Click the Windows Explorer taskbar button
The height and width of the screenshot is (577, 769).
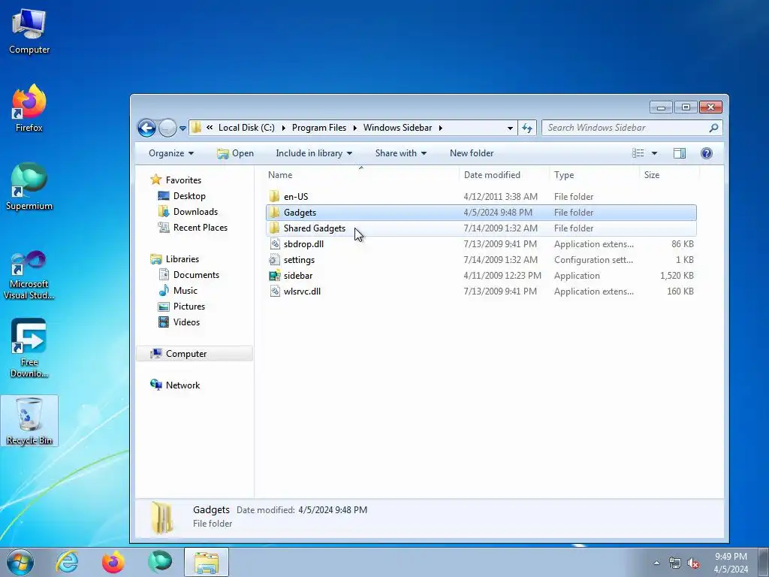pyautogui.click(x=207, y=562)
